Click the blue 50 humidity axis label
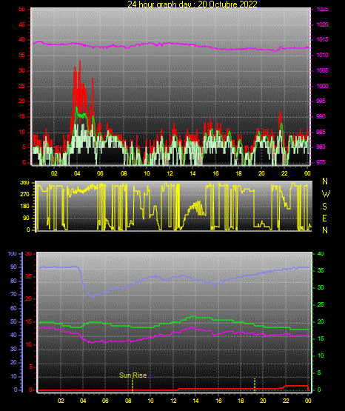The height and width of the screenshot is (411, 345). (x=13, y=321)
